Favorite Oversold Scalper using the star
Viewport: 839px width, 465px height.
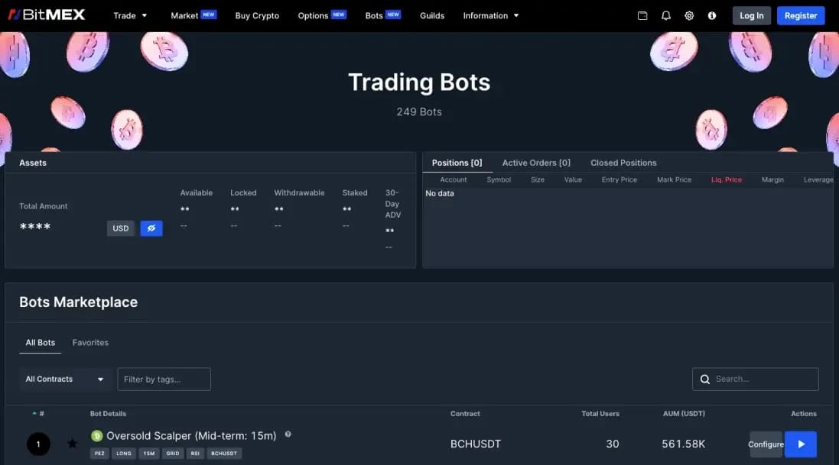72,444
